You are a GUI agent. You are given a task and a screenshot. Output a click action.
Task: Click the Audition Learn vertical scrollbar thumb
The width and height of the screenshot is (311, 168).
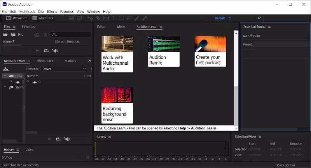(236, 106)
